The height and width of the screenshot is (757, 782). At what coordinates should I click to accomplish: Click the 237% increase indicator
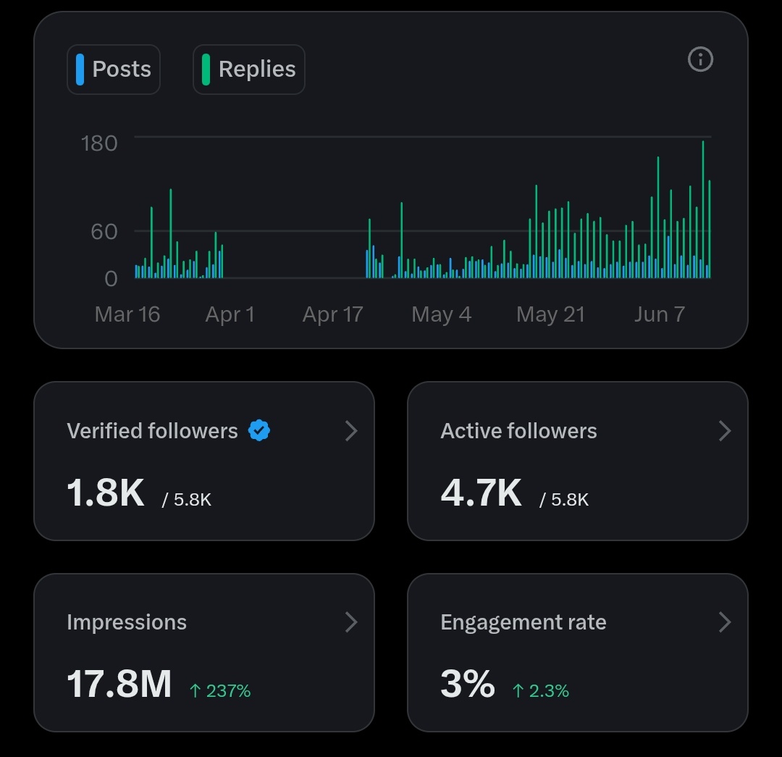pyautogui.click(x=220, y=690)
